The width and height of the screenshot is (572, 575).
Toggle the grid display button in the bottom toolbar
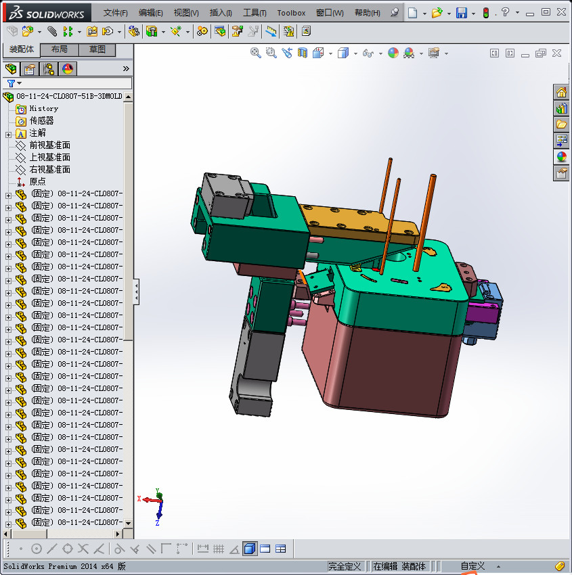coord(219,549)
